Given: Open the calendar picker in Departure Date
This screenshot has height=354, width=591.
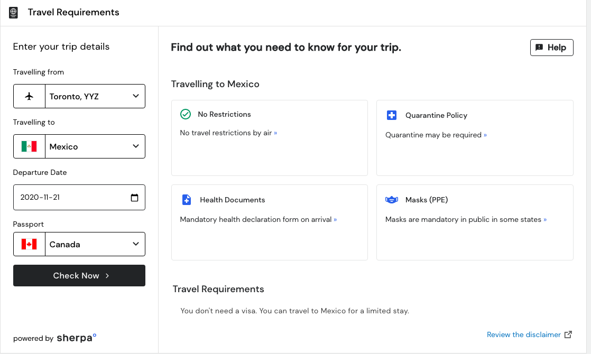Looking at the screenshot, I should point(134,198).
